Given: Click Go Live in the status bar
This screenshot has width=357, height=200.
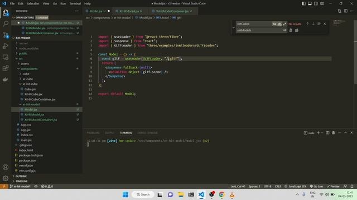Looking at the screenshot, I should [x=316, y=186].
